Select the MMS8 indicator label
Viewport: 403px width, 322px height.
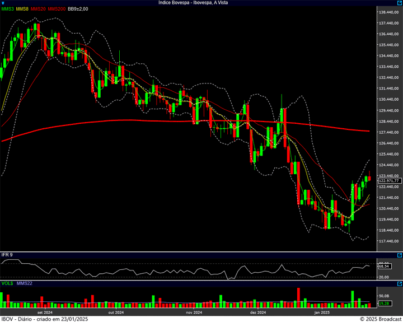[x=22, y=9]
